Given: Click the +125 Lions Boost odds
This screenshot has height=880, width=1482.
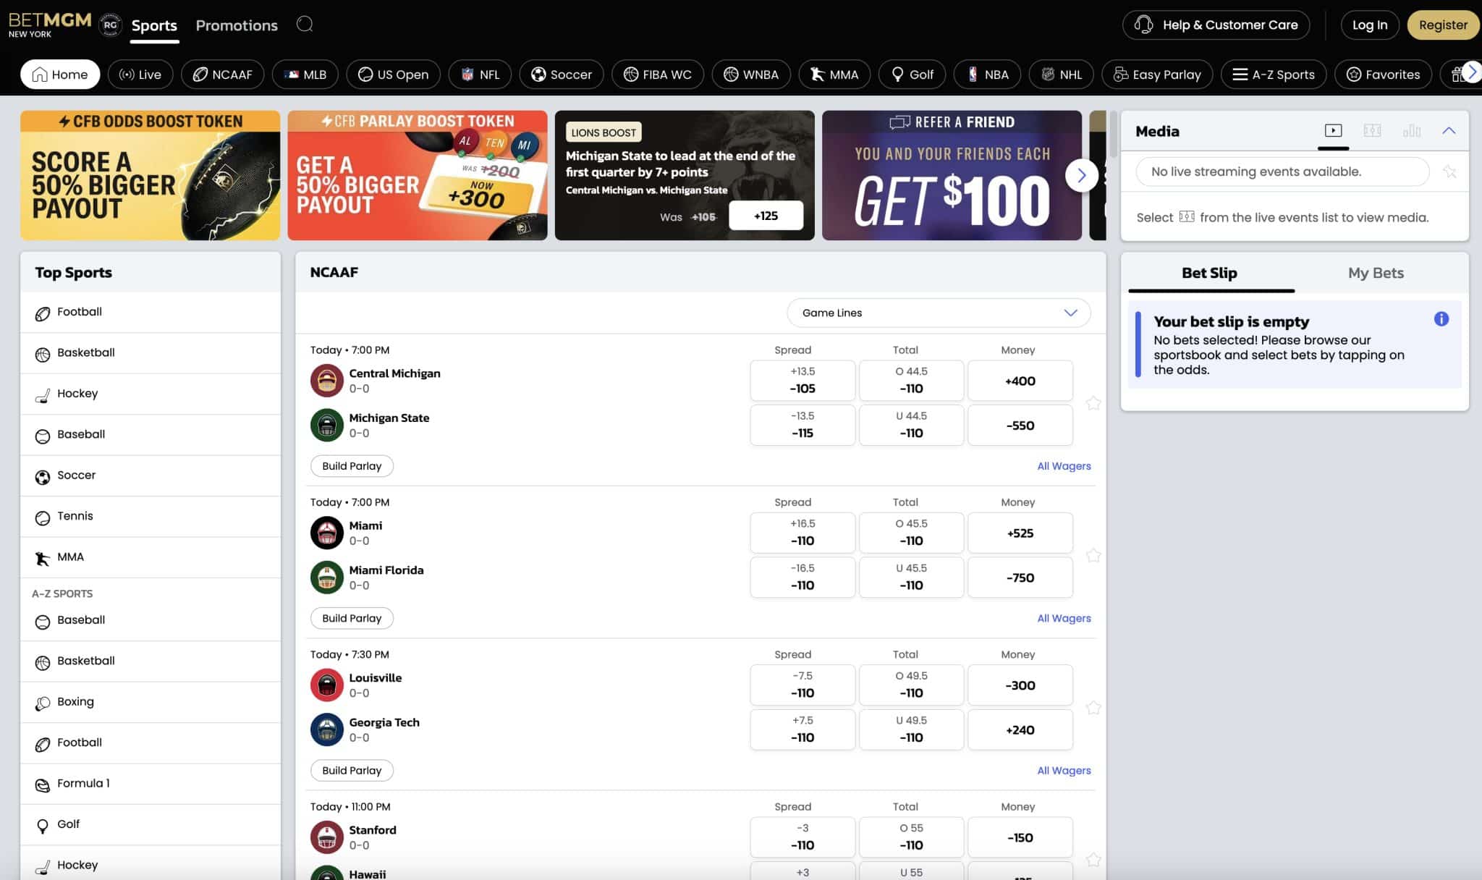Looking at the screenshot, I should 766,215.
